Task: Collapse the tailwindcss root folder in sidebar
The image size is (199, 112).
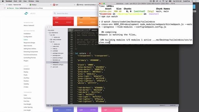Action: coord(48,33)
